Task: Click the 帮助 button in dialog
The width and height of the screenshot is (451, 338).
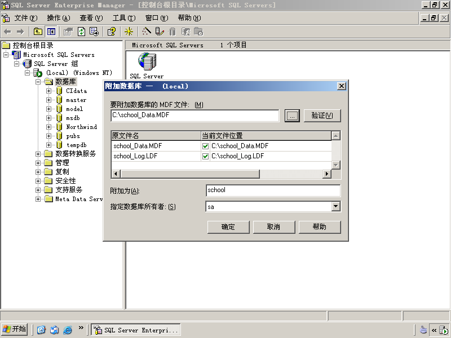Action: 320,227
